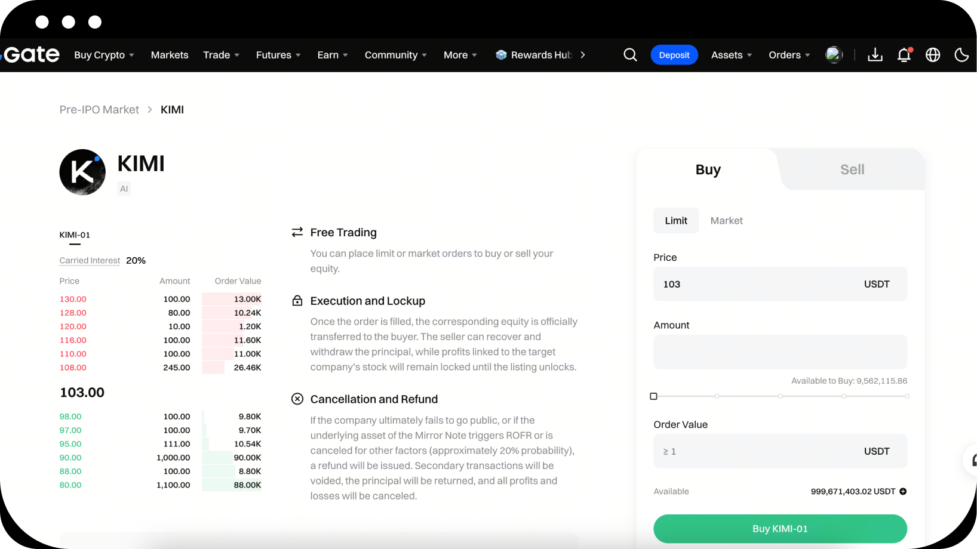Click the Rewards Hub cube icon
Viewport: 977px width, 549px height.
point(501,55)
